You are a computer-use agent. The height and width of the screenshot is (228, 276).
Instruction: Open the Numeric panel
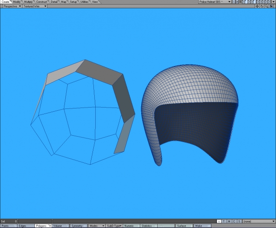point(132,226)
